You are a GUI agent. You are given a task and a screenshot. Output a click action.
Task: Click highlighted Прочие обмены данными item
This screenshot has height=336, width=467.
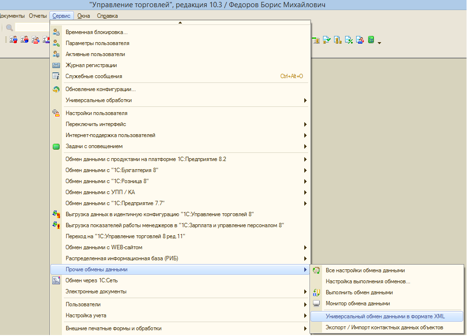180,269
